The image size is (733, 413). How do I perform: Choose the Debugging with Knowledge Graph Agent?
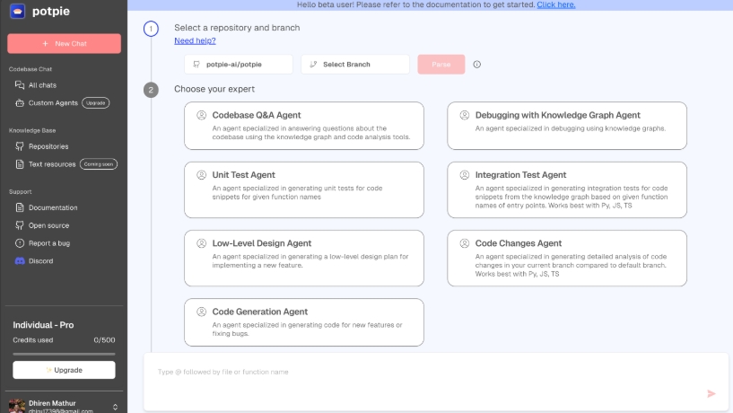coord(567,125)
